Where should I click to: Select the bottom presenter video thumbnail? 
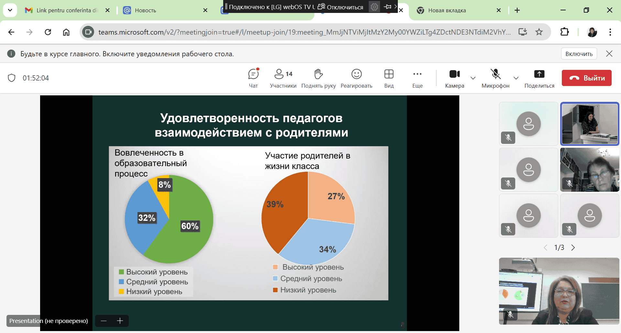[559, 291]
